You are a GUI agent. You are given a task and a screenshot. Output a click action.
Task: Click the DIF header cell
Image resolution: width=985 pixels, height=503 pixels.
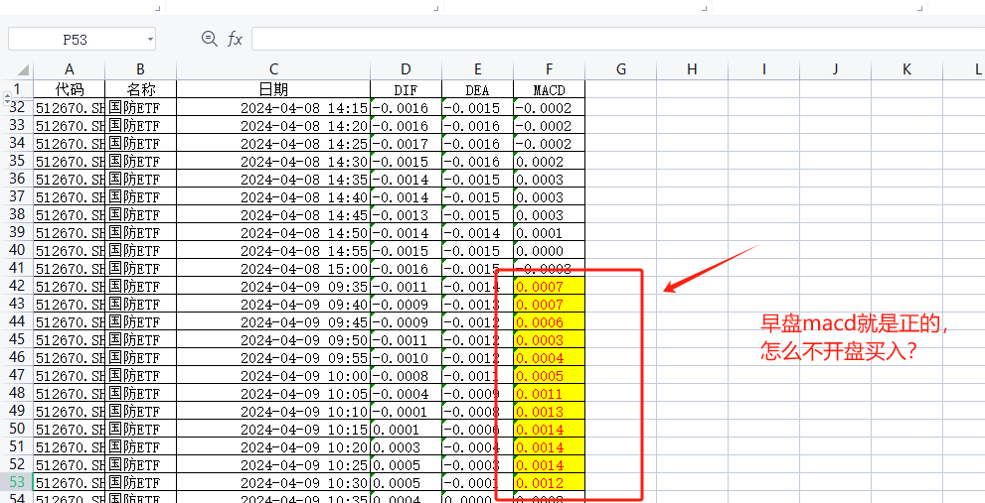406,89
